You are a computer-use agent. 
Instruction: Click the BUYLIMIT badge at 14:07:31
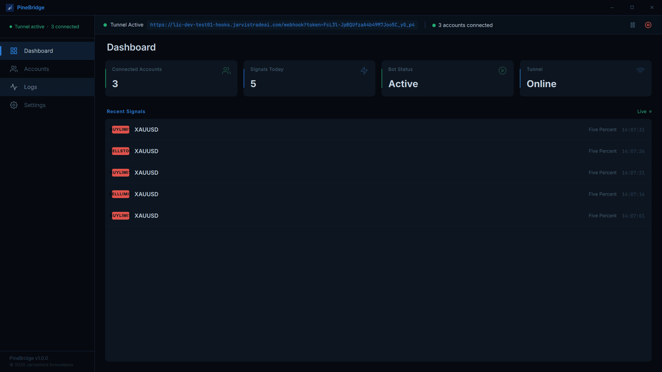pyautogui.click(x=121, y=130)
